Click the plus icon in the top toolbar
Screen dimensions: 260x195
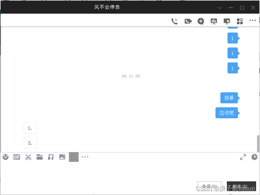tap(201, 21)
